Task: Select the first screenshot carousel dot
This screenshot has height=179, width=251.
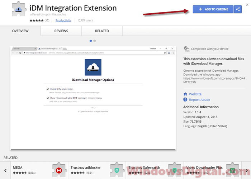Action: [91, 41]
